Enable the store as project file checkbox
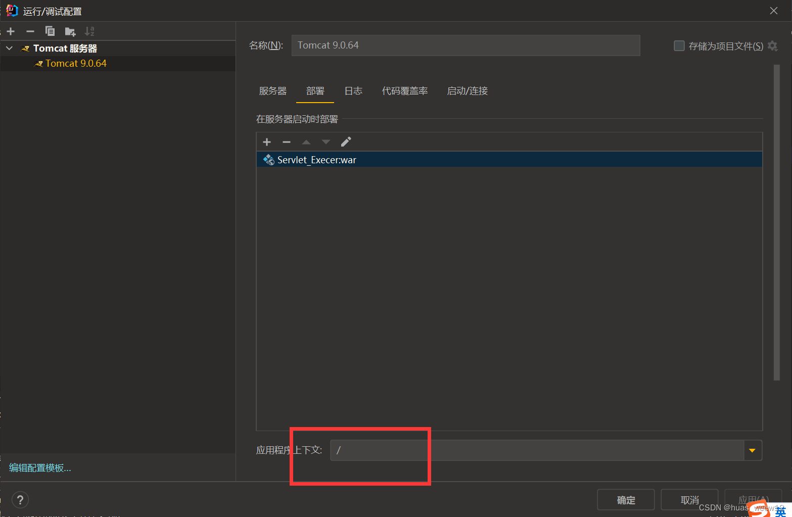 [x=679, y=46]
